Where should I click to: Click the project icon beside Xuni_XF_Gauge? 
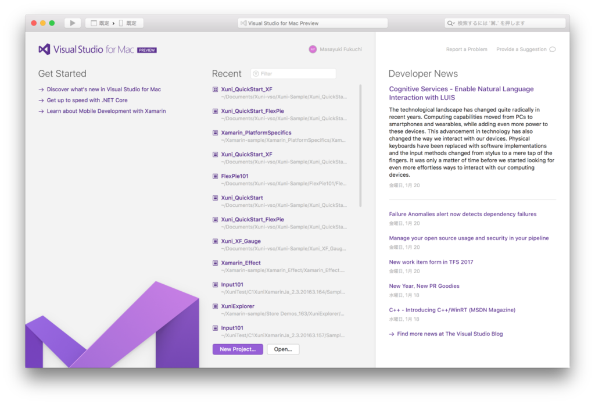click(x=215, y=241)
